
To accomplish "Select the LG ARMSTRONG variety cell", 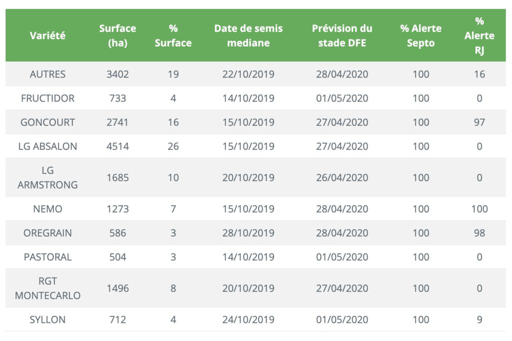I will (x=47, y=178).
